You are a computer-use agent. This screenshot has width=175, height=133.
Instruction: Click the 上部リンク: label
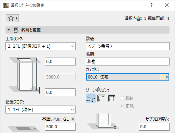(x=14, y=39)
